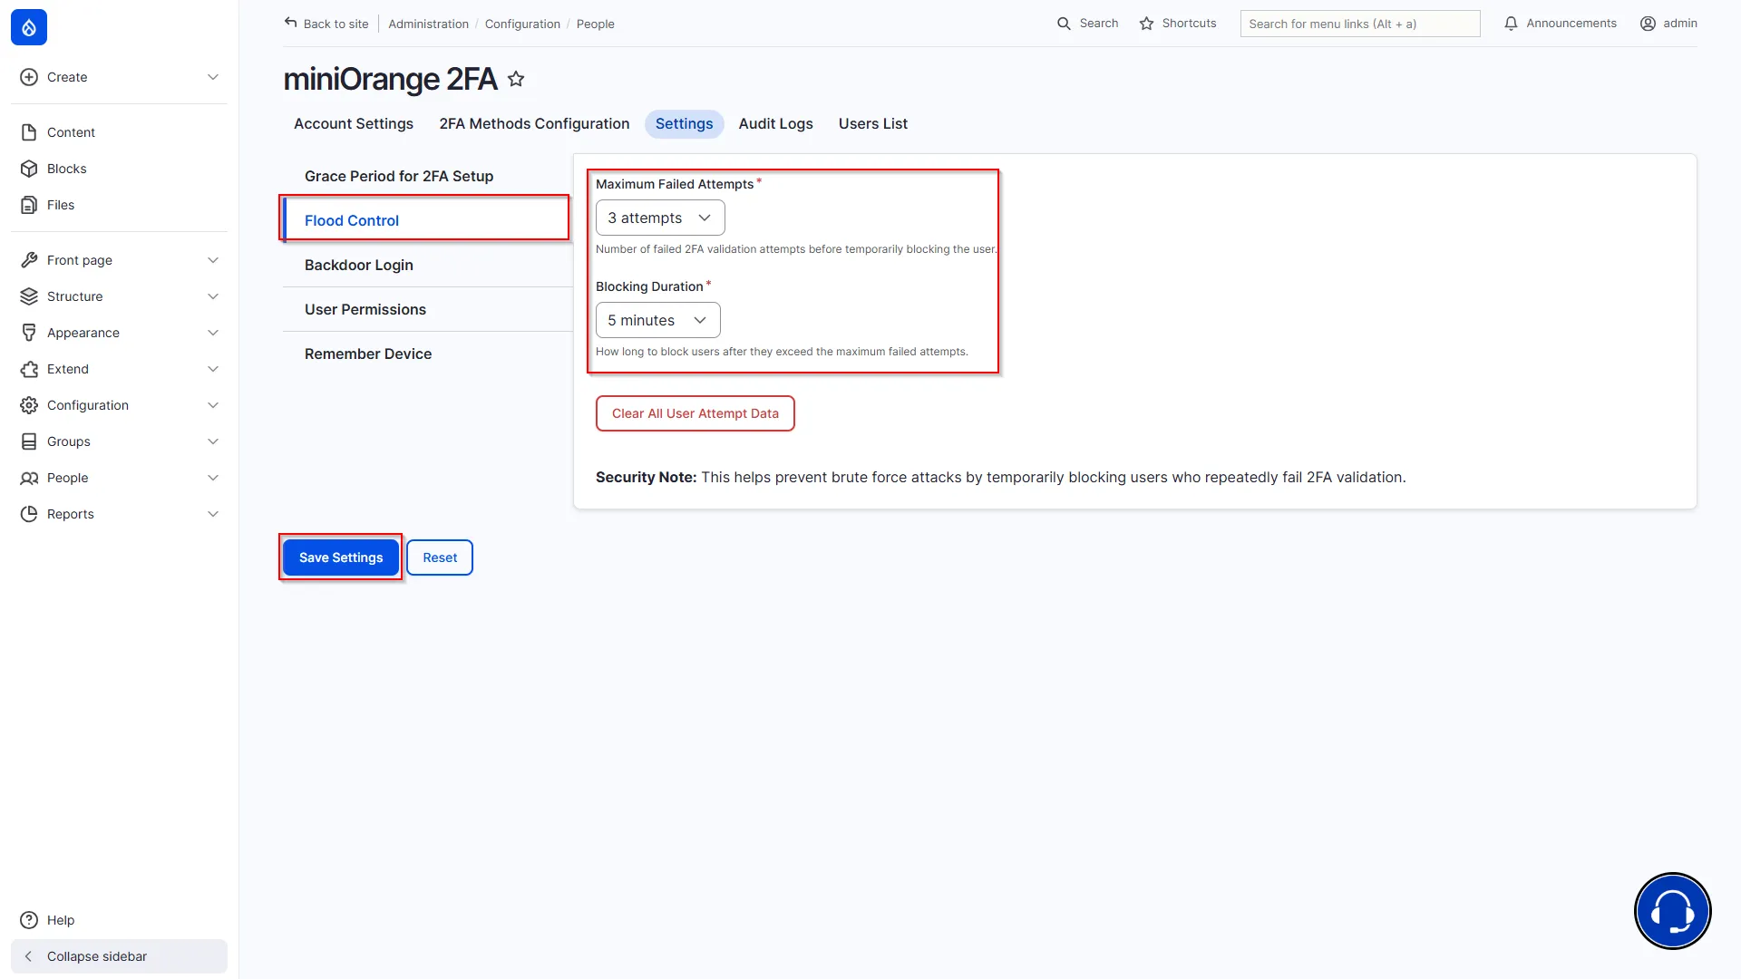Click the Extend puzzle icon
The image size is (1741, 979).
coord(29,369)
